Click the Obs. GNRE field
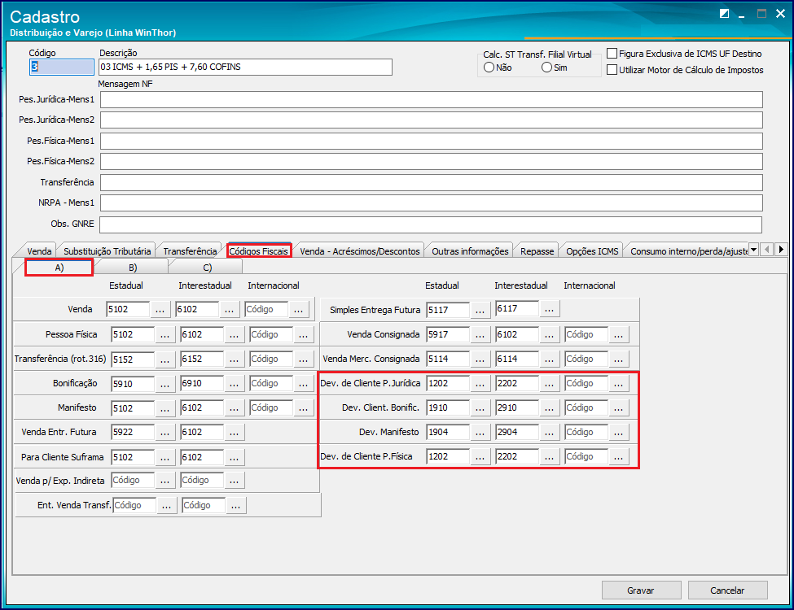794x610 pixels. pyautogui.click(x=431, y=224)
